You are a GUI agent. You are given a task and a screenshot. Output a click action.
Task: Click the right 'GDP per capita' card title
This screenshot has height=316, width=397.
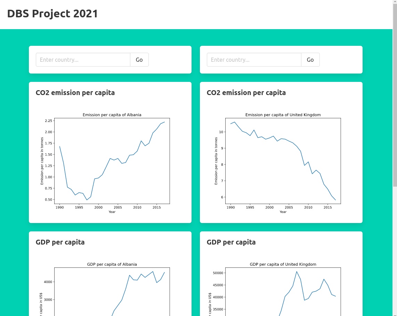pyautogui.click(x=231, y=242)
